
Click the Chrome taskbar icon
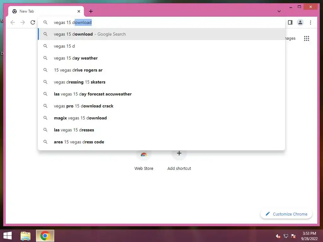[45, 236]
